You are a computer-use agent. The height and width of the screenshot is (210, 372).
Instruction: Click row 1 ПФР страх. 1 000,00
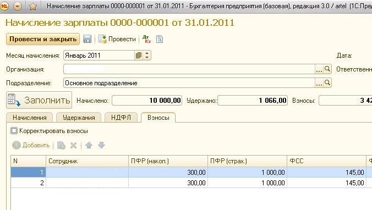coord(247,172)
